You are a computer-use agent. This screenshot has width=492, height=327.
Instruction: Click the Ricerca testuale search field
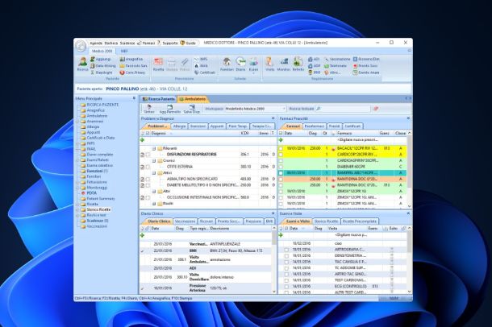pyautogui.click(x=342, y=109)
